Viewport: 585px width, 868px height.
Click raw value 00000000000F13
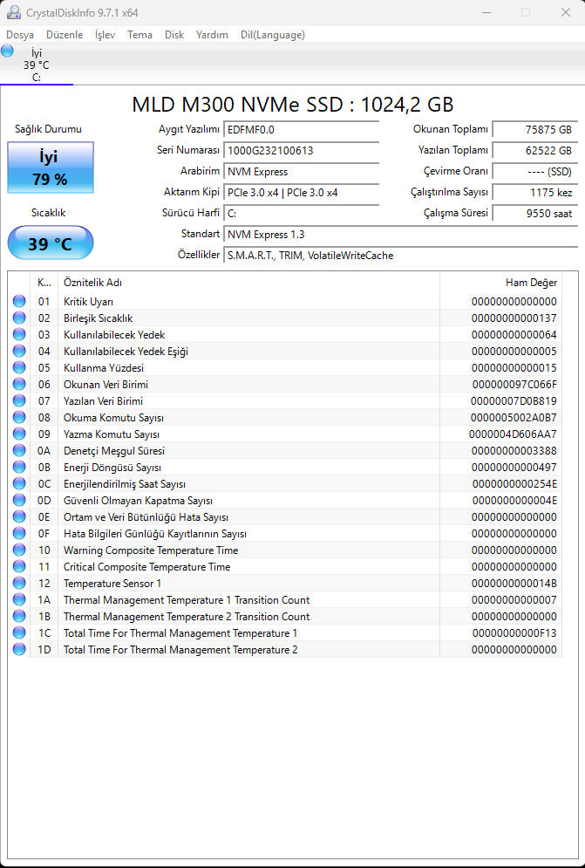514,632
